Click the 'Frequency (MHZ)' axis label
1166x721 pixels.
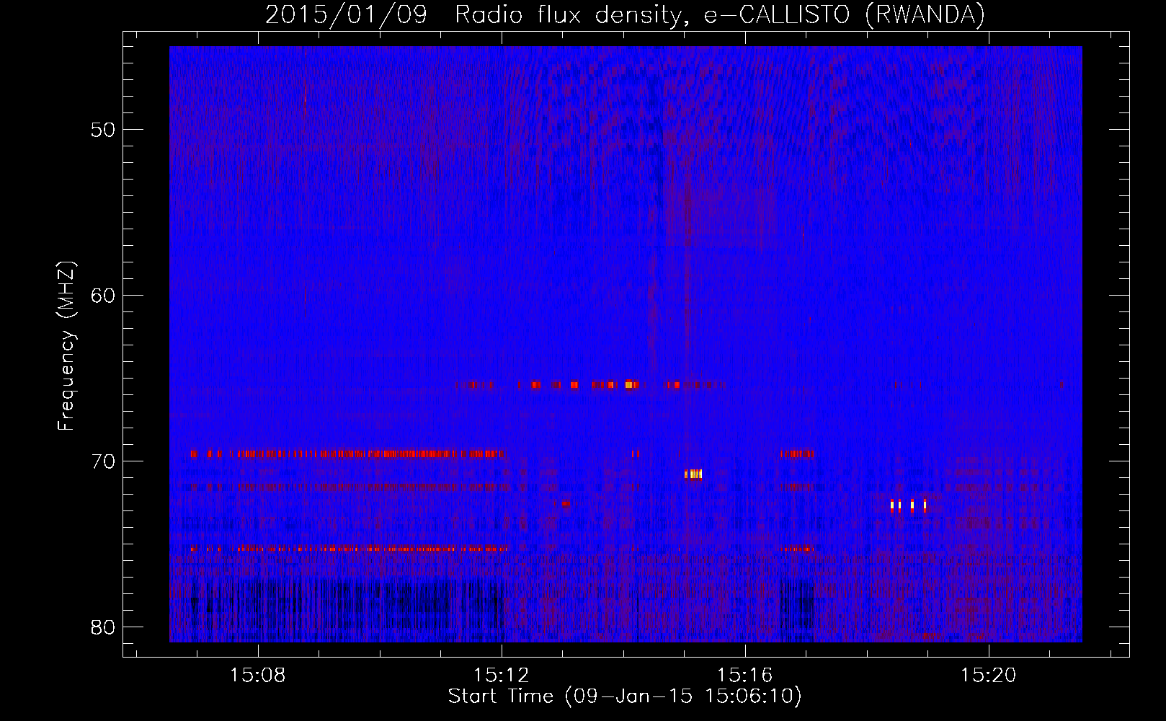tap(66, 346)
